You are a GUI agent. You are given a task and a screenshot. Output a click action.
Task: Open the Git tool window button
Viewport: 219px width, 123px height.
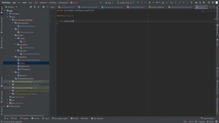pos(6,119)
